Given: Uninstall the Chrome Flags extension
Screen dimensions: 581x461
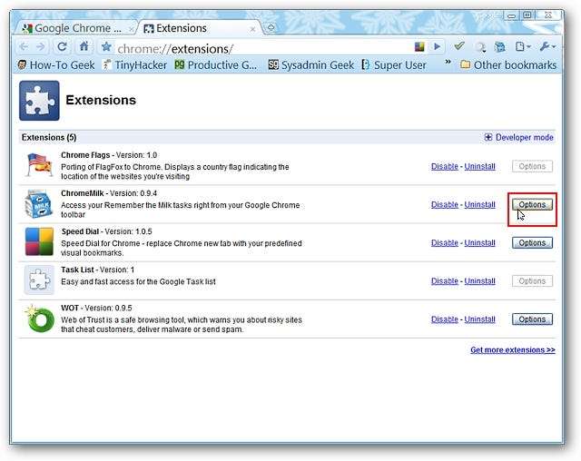Looking at the screenshot, I should pyautogui.click(x=480, y=167).
